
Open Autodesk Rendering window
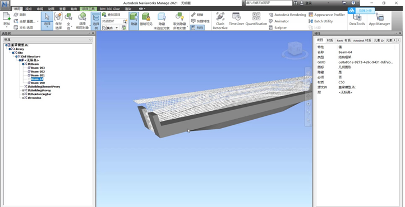287,15
